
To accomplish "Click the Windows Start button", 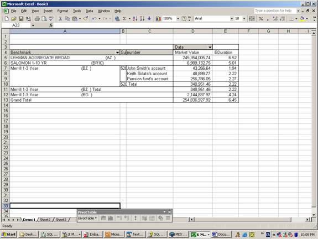I will point(9,235).
